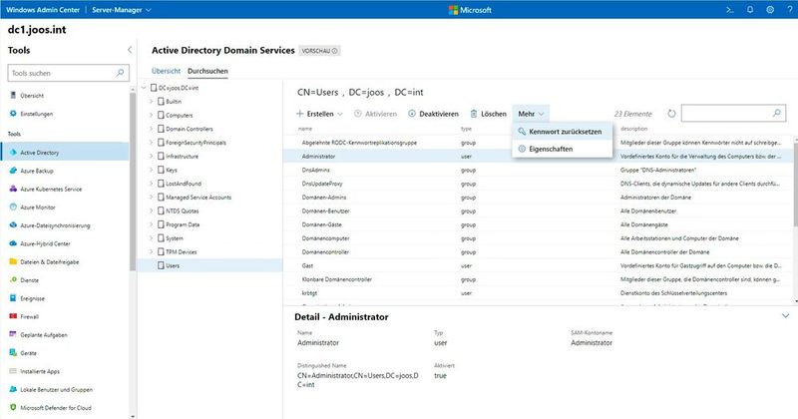Expand Domain Controllers tree node
This screenshot has width=798, height=419.
click(152, 129)
